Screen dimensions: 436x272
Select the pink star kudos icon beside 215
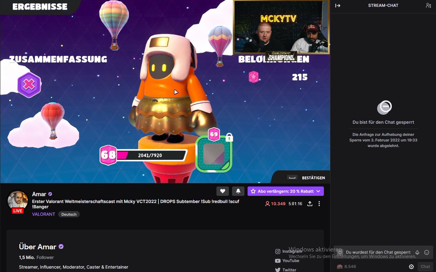[253, 77]
